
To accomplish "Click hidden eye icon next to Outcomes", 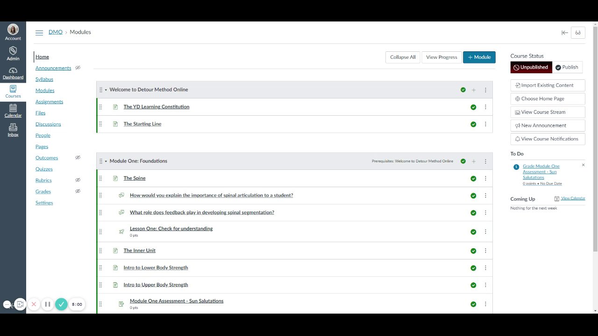I will click(x=78, y=158).
